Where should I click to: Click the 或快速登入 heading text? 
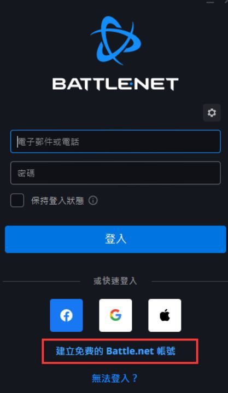[115, 281]
